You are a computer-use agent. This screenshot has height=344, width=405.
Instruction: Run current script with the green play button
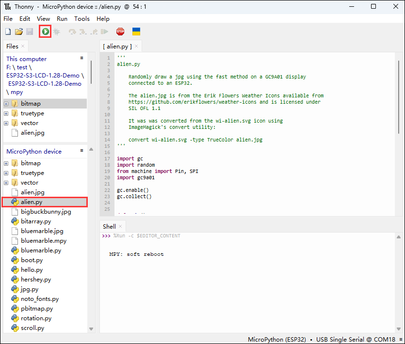tap(45, 31)
